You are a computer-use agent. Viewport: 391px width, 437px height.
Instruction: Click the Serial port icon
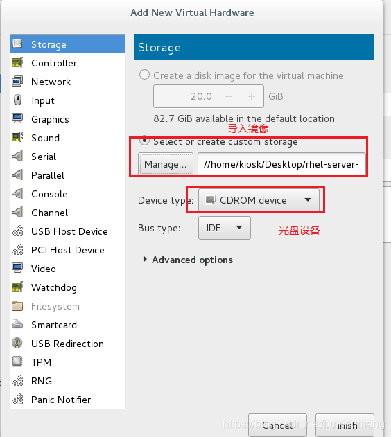(17, 156)
